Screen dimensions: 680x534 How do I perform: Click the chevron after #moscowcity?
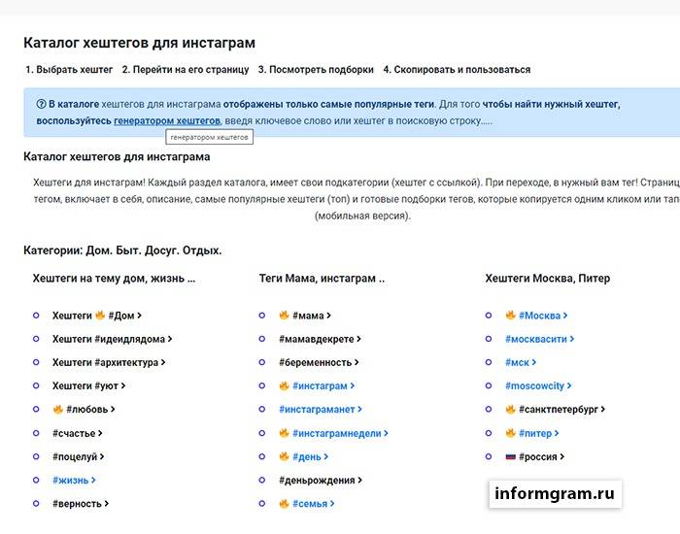(x=569, y=385)
